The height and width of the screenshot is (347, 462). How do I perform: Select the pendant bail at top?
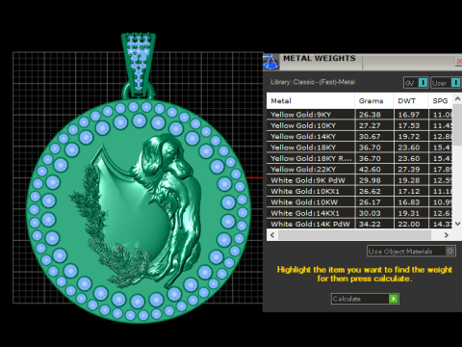139,66
